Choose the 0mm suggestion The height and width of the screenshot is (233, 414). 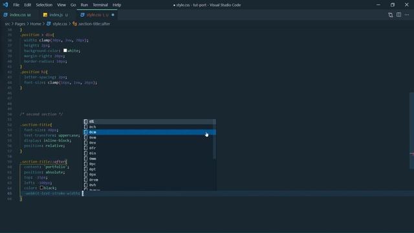click(149, 159)
